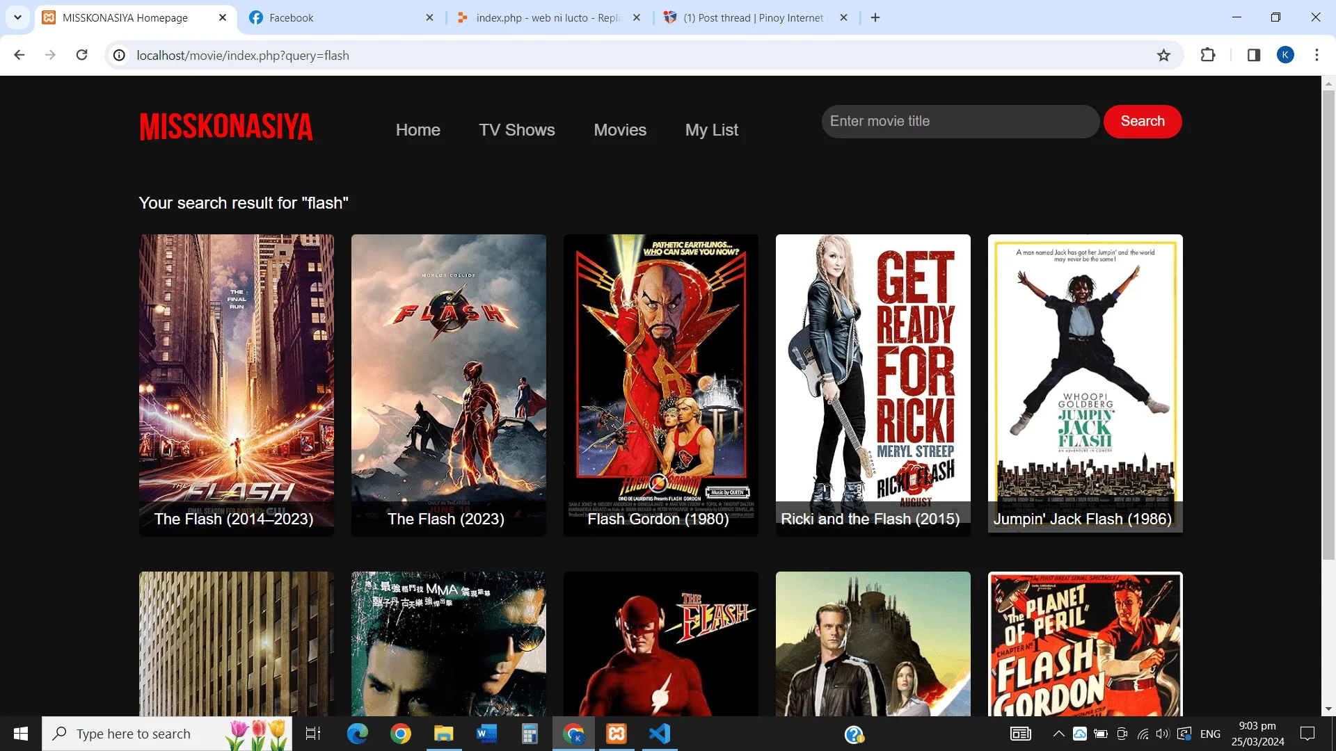Open the battery status tray icon
1336x751 pixels.
click(x=1101, y=734)
